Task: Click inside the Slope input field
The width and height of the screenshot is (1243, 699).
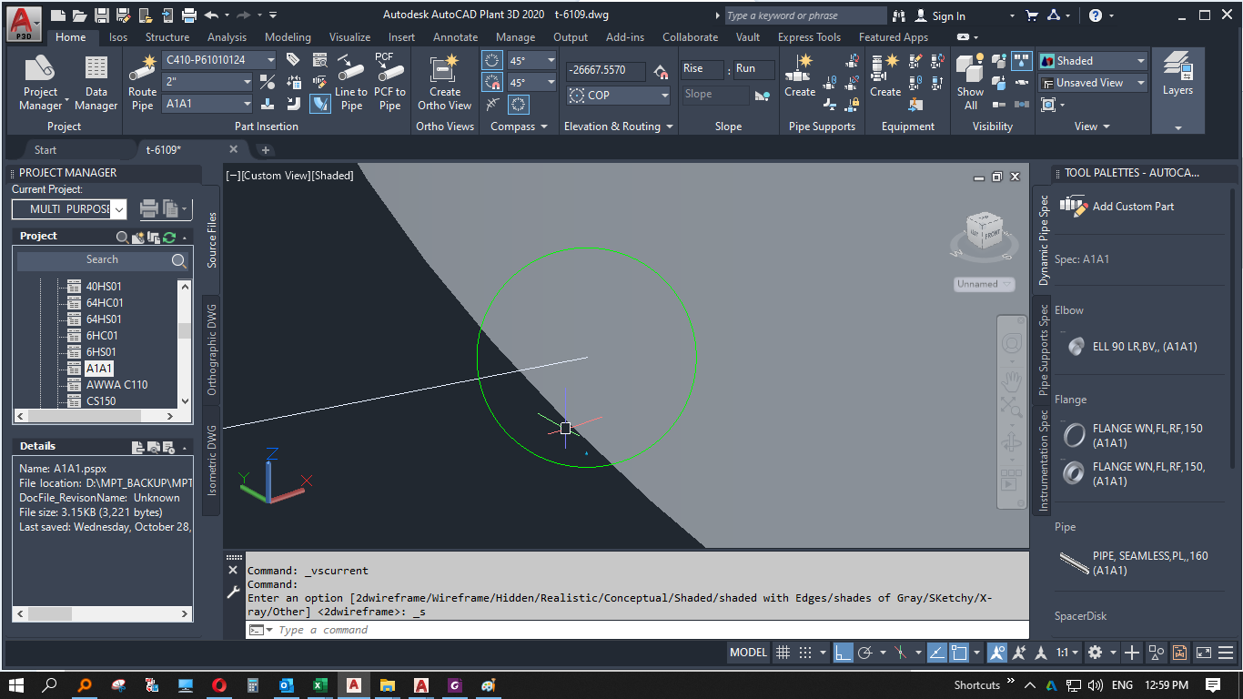Action: tap(715, 95)
